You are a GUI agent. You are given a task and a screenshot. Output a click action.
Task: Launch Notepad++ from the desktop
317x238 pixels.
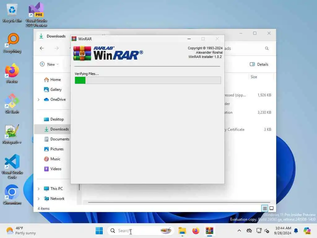click(x=12, y=134)
